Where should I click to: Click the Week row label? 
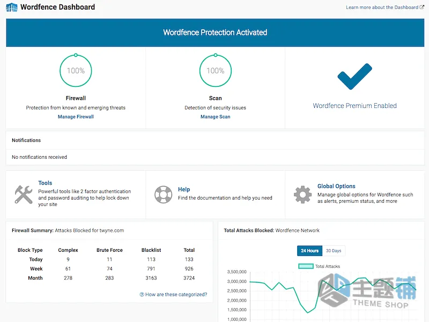36,269
